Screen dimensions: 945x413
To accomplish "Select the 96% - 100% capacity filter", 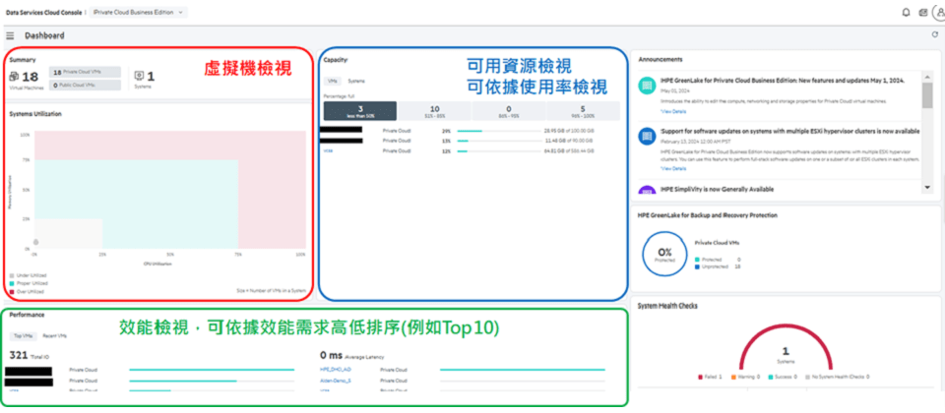I will pyautogui.click(x=583, y=111).
